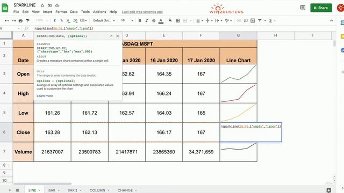344x193 pixels.
Task: Click the redo arrow icon
Action: click(x=13, y=20)
